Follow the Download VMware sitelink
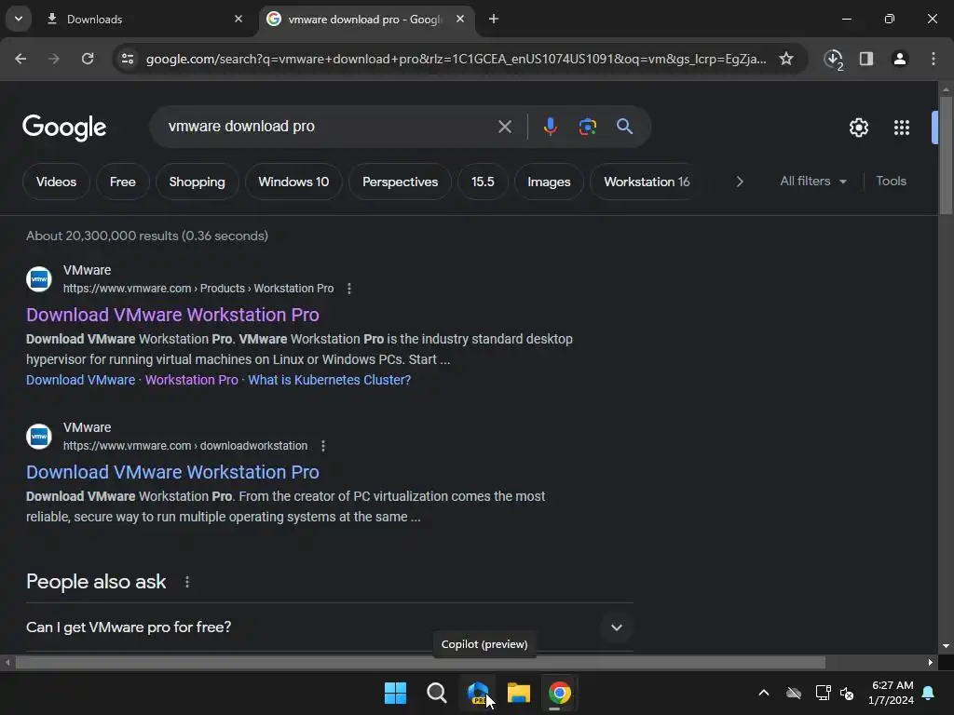 click(80, 380)
